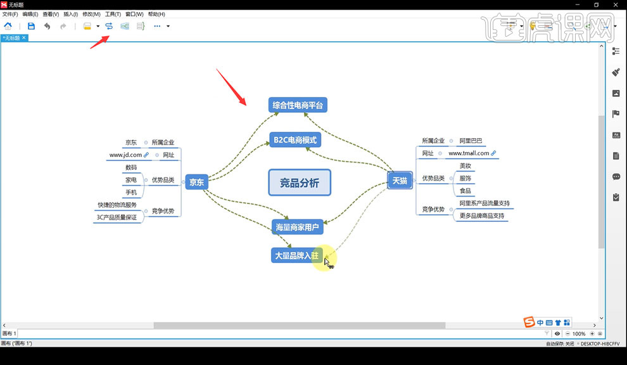Toggle Chinese/English input on the Sogou bar

540,323
